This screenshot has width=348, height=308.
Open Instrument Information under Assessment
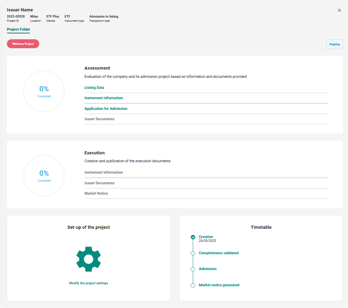tap(103, 98)
